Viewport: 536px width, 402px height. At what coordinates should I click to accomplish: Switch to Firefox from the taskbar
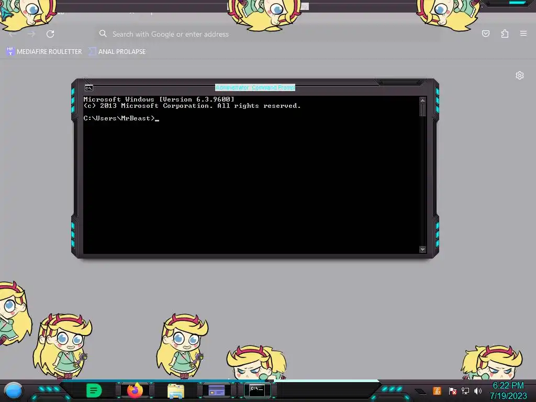tap(135, 390)
